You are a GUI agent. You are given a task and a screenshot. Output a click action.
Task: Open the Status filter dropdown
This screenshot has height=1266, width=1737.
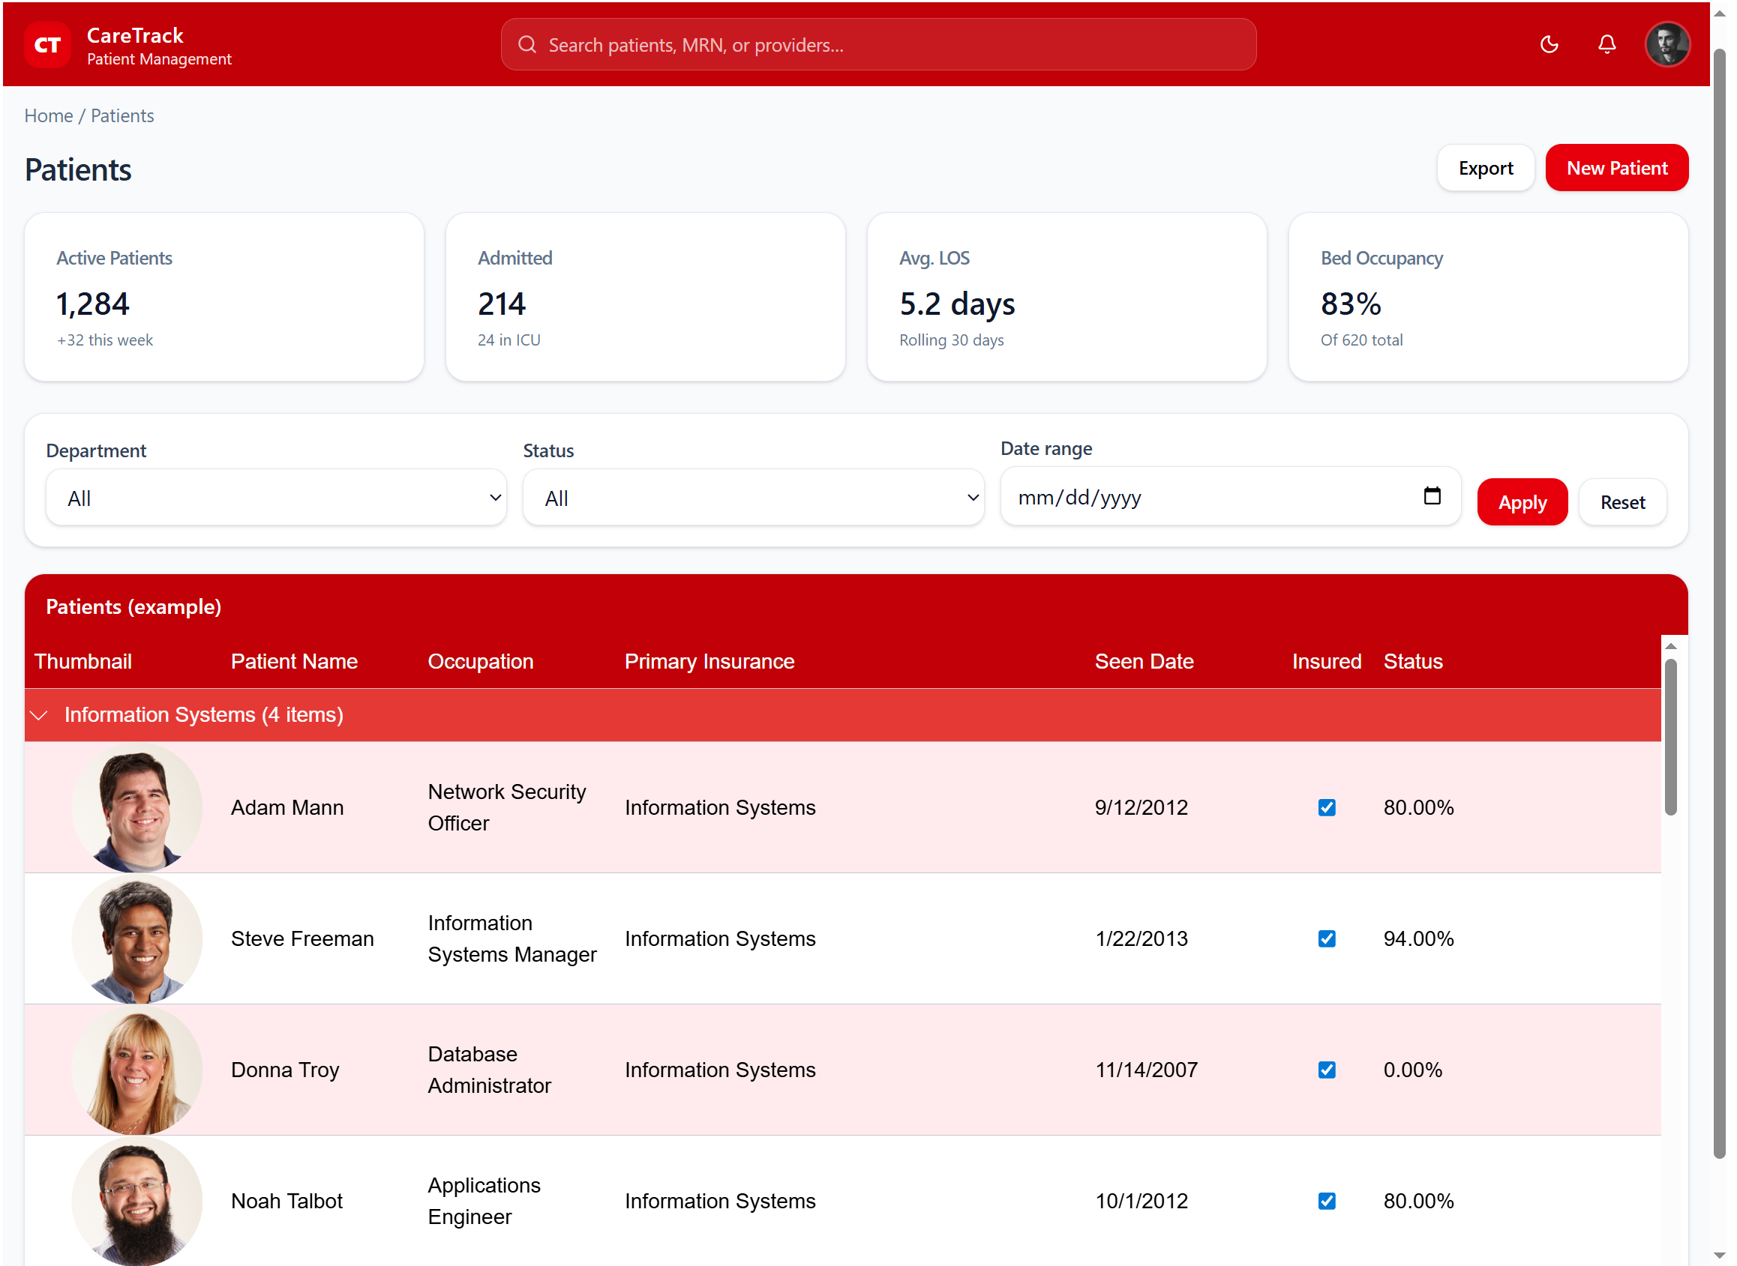coord(752,498)
